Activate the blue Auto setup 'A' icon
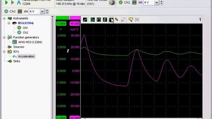Screen dimensions: 212x119 (19, 3)
